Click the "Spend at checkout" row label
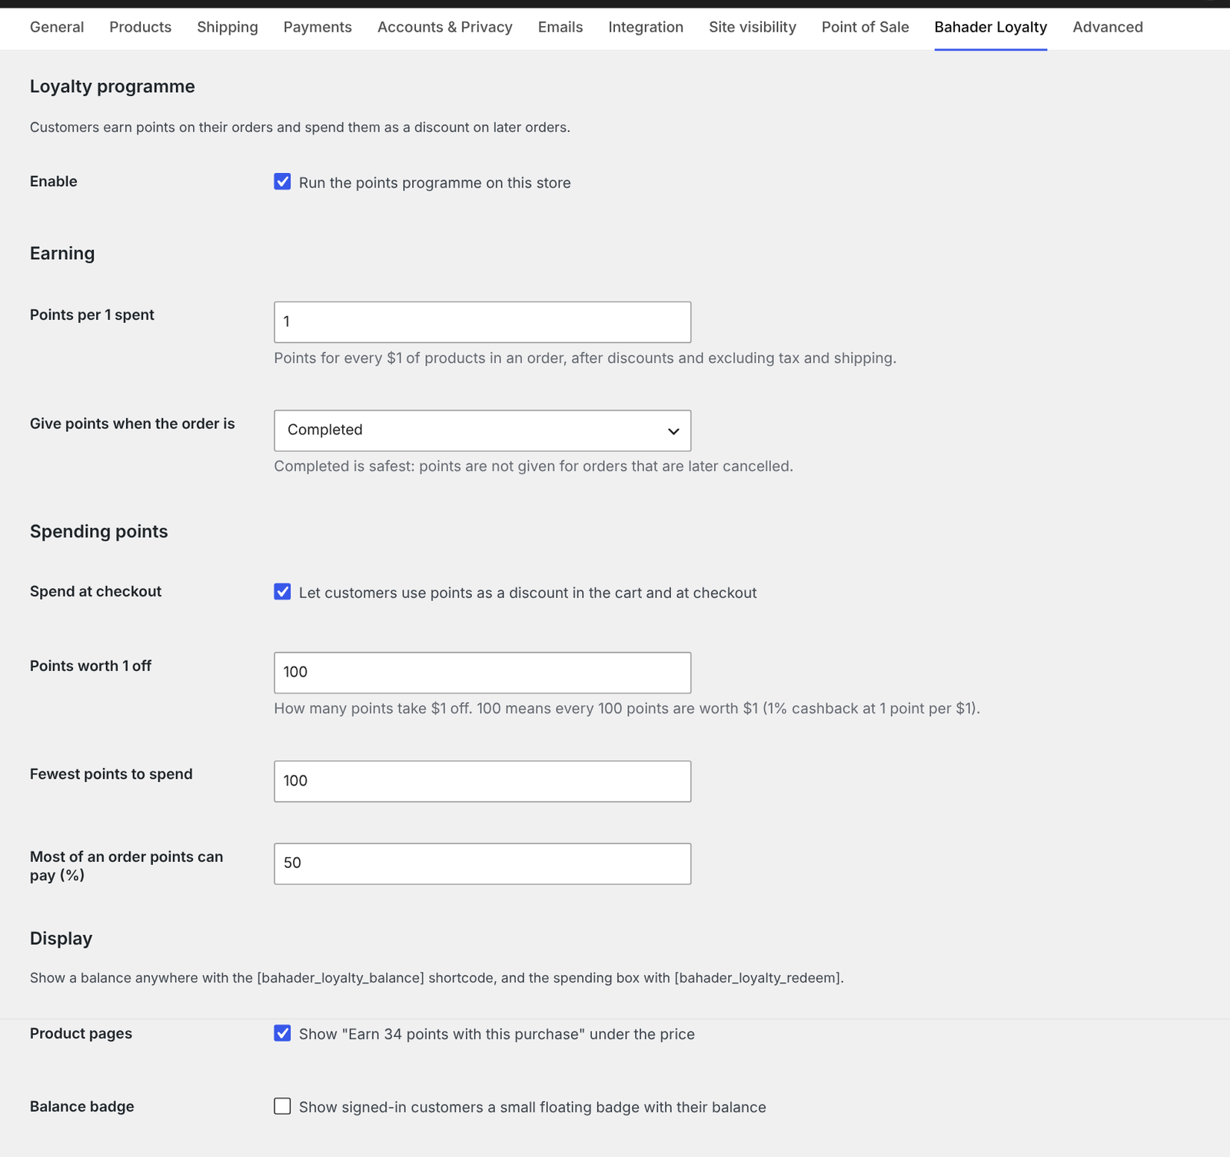 pyautogui.click(x=95, y=591)
